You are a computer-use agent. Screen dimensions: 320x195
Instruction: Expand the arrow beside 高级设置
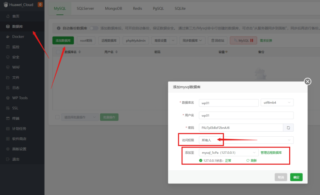[173, 41]
